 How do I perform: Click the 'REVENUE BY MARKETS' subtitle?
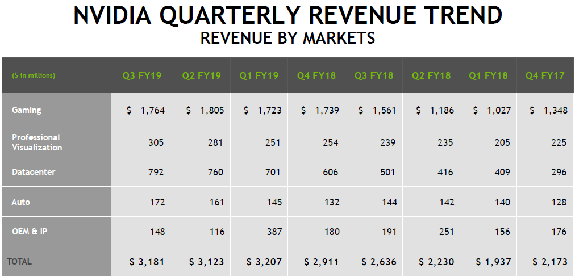pos(288,37)
